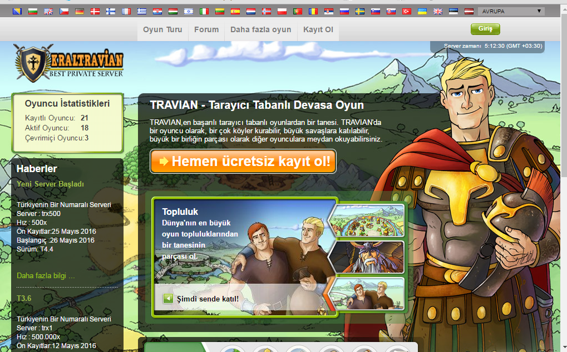Viewport: 567px width, 352px height.
Task: Follow the Şimdi sende katıl! link
Action: tap(208, 299)
